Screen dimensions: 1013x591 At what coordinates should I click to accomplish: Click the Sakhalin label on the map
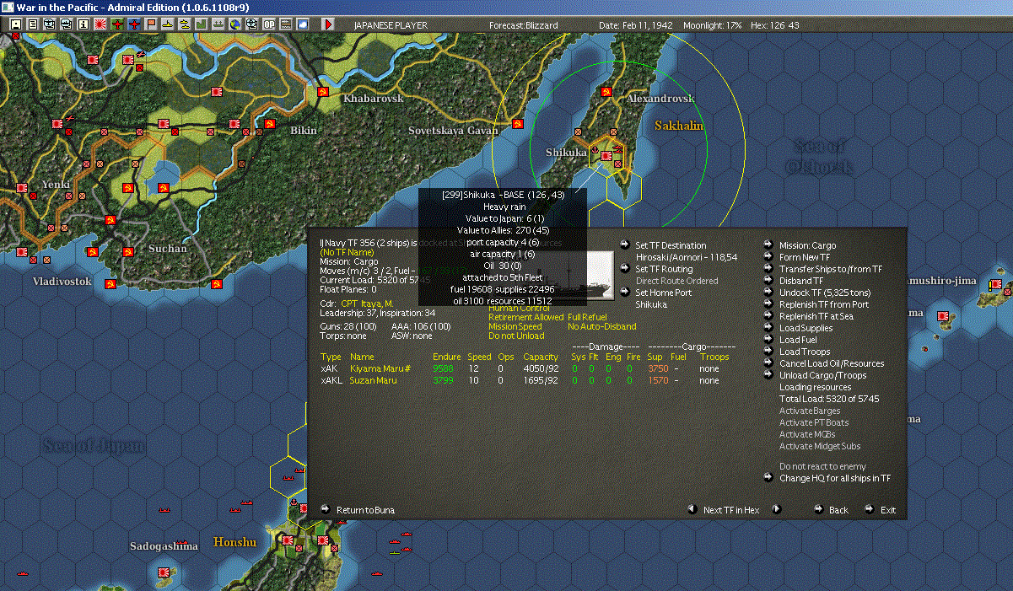(679, 126)
